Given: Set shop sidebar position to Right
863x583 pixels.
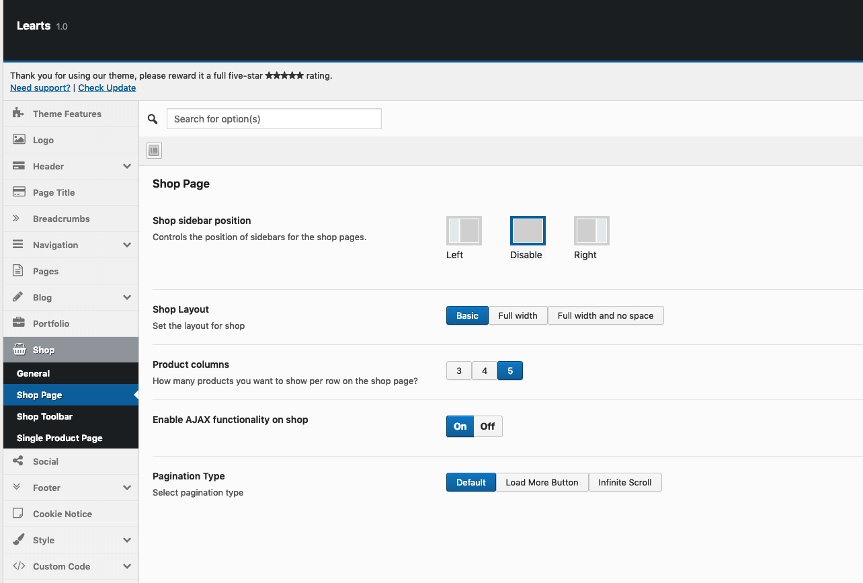Looking at the screenshot, I should 591,230.
